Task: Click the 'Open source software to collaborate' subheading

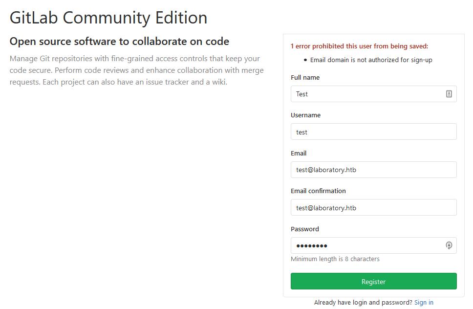Action: (x=119, y=42)
